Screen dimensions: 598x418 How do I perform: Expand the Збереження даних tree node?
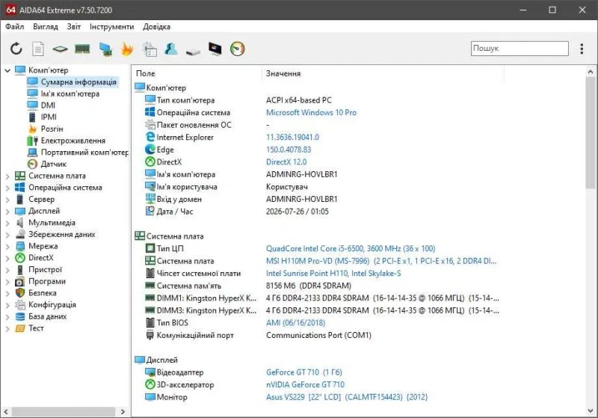coord(7,235)
